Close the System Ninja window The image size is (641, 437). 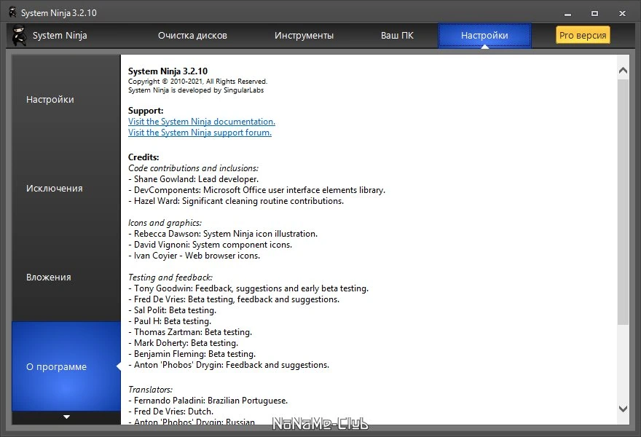(x=622, y=14)
